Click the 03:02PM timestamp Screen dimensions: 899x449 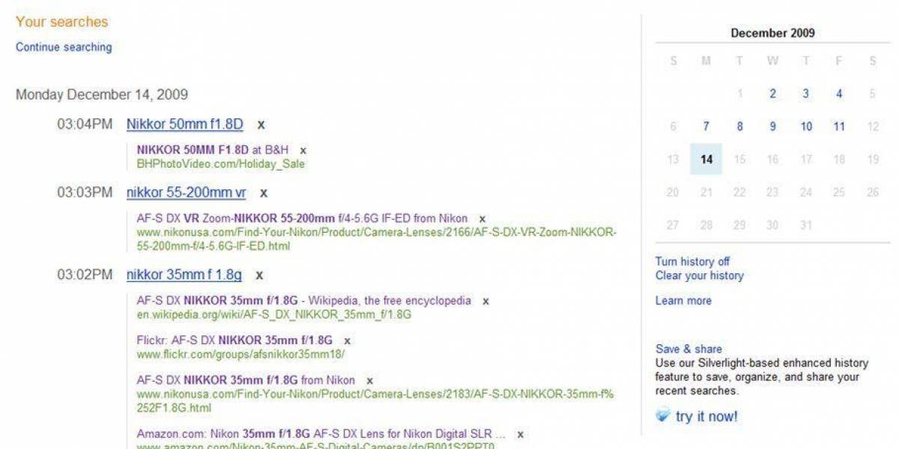pos(85,275)
